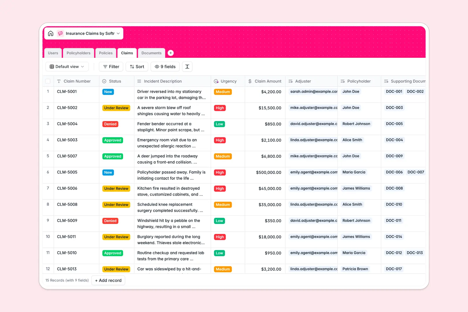Screen dimensions: 468x312
Task: Check the row for CLM-5001
Action: [x=48, y=92]
